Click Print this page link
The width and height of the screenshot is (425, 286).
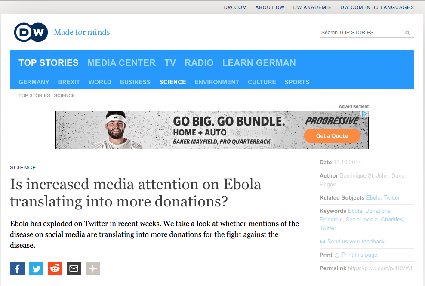360,255
